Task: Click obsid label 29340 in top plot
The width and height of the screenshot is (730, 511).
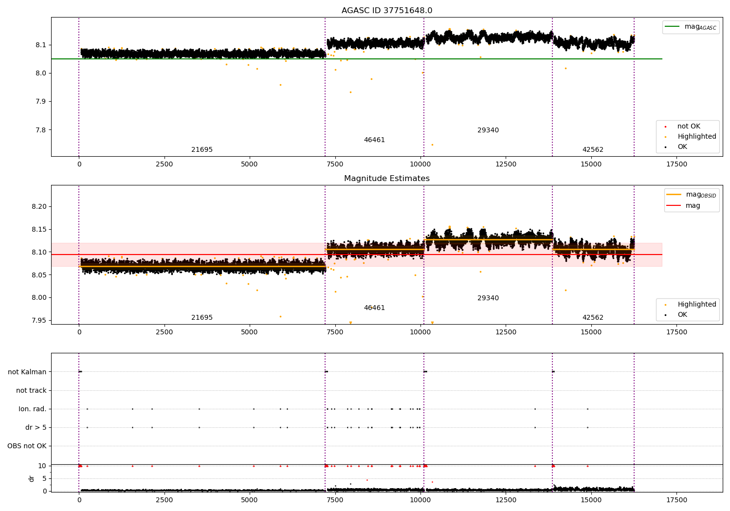Action: point(488,130)
